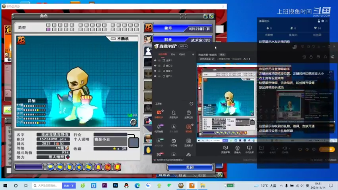
Task: Open the 弹幕秀 TV icon tool
Action: coord(174,142)
